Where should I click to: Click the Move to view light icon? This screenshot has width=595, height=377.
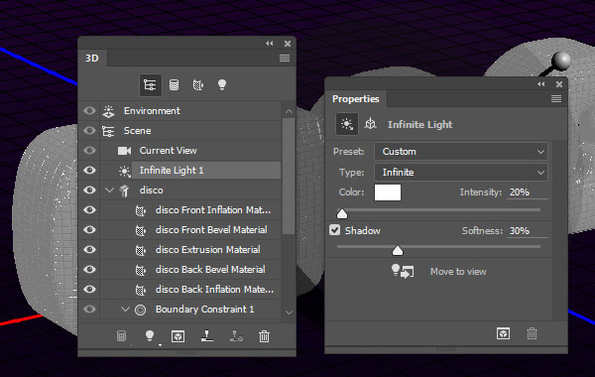[403, 271]
